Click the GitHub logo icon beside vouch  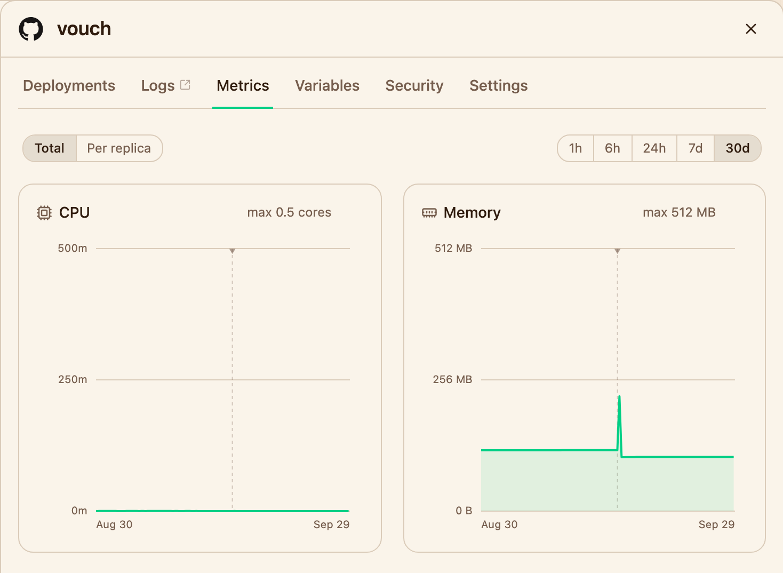(x=31, y=29)
